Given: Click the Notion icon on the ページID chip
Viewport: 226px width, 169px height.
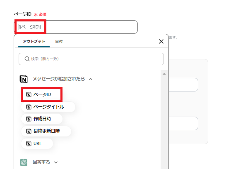Looking at the screenshot, I should (29, 94).
